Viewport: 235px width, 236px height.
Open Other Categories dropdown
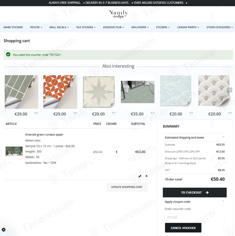point(220,27)
